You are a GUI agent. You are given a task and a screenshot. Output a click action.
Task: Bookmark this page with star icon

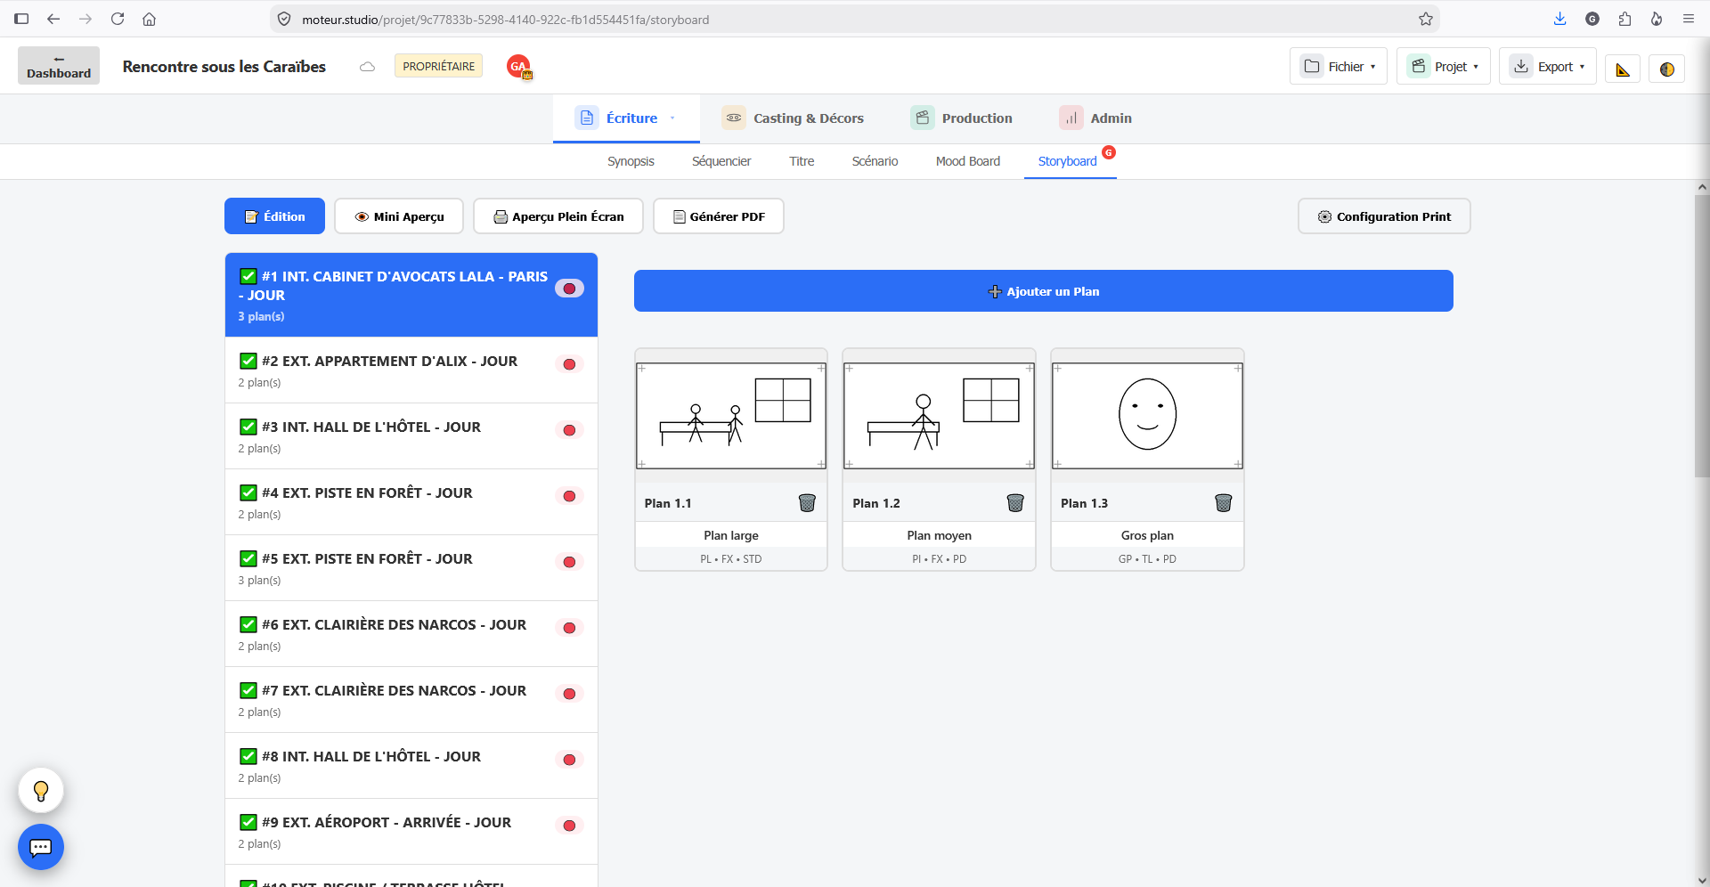(x=1426, y=19)
